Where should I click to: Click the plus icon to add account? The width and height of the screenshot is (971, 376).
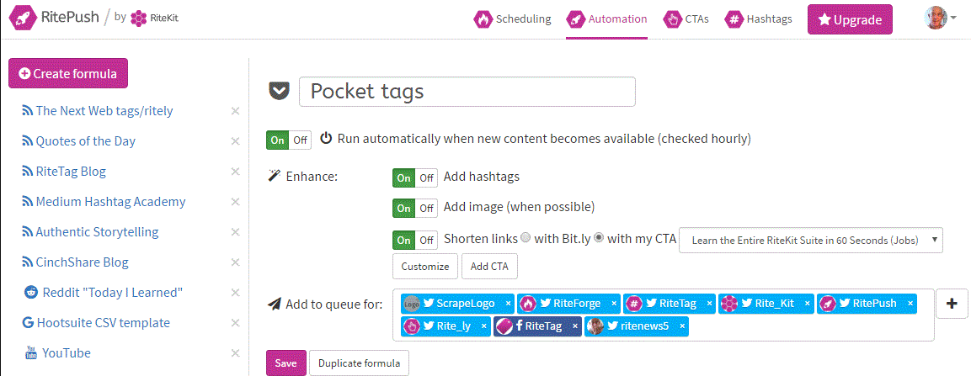click(x=952, y=304)
